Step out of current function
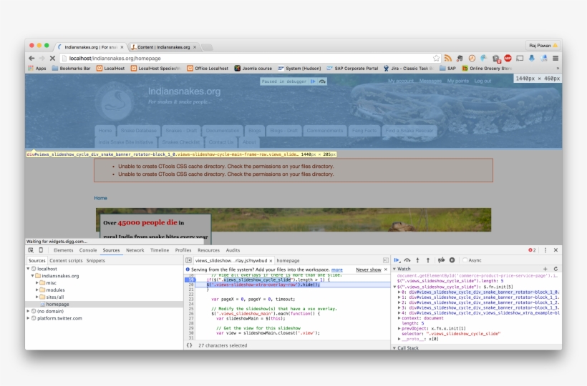The image size is (587, 386). click(428, 260)
